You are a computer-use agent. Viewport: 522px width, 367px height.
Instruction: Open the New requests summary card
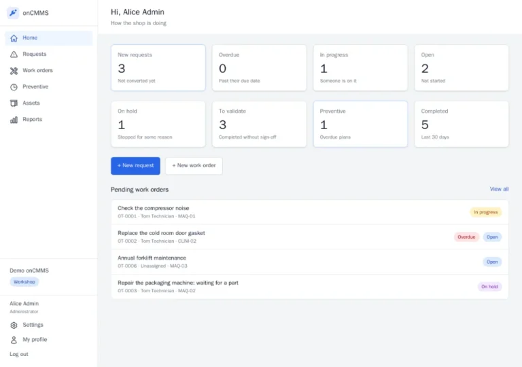coord(158,67)
